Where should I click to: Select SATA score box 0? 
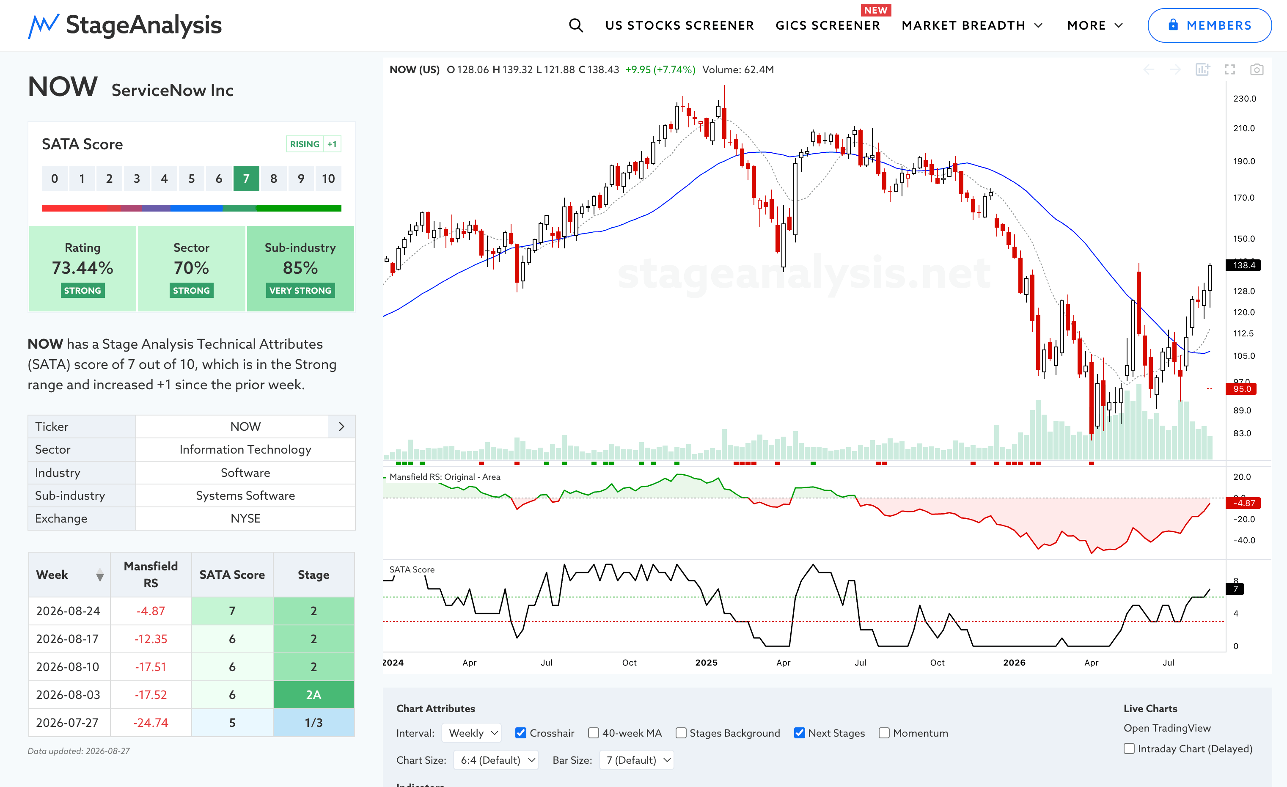click(54, 179)
